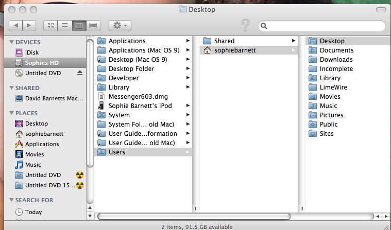Burn the Untitled DVD 15 folder
391x230 pixels.
click(x=80, y=185)
